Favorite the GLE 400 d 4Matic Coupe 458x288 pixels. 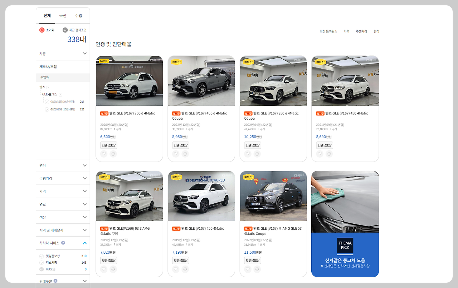[x=176, y=154]
